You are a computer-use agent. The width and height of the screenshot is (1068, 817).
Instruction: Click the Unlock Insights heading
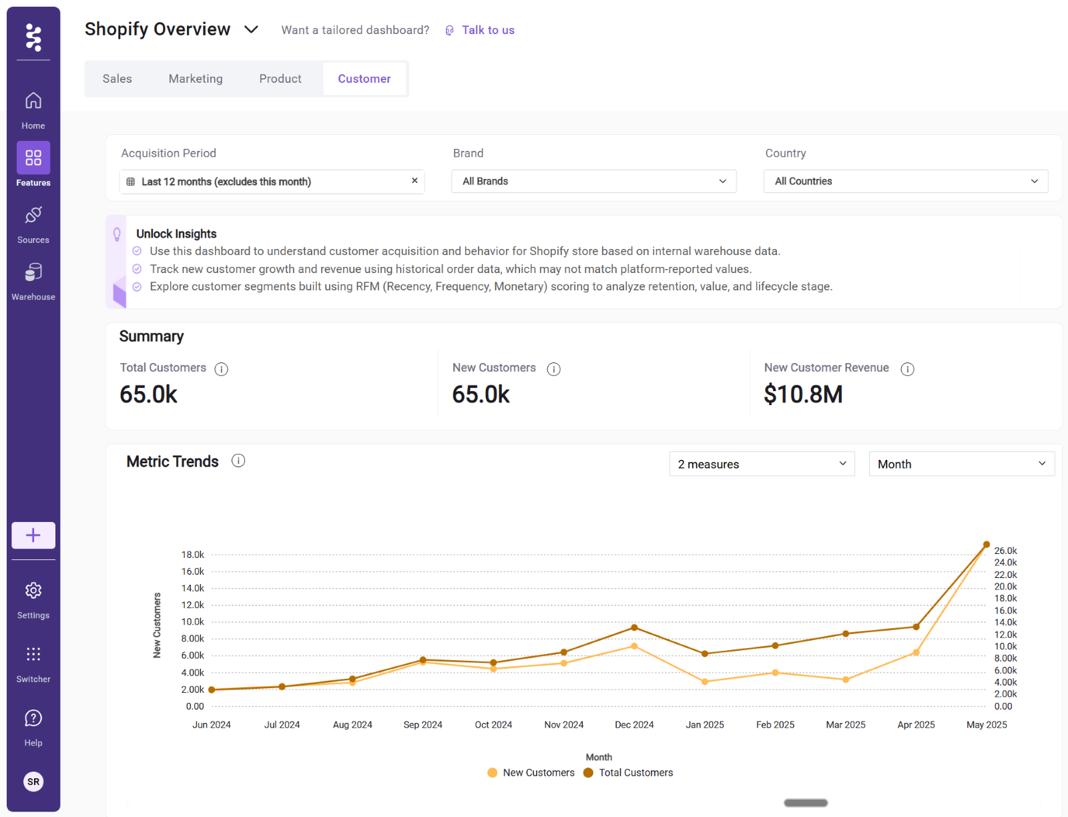[176, 234]
